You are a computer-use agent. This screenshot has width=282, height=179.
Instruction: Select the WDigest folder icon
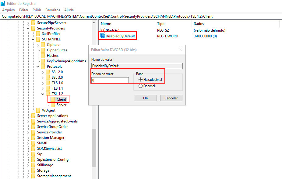click(x=38, y=110)
